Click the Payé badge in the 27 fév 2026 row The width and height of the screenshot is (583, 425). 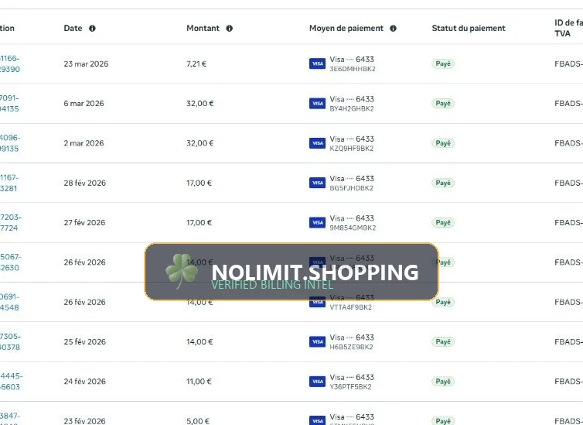(443, 222)
